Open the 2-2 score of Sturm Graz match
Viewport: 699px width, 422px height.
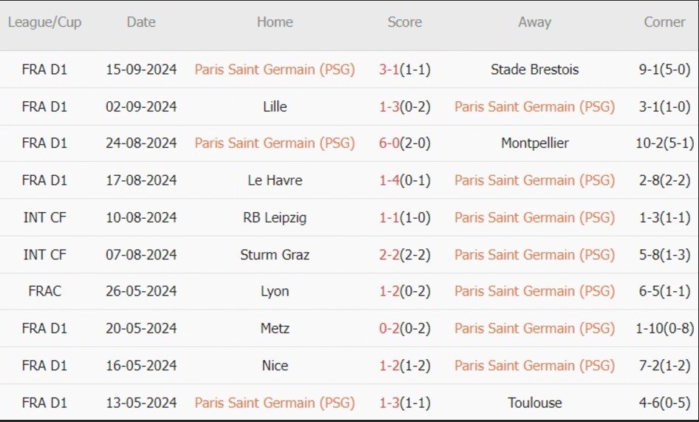click(x=389, y=254)
